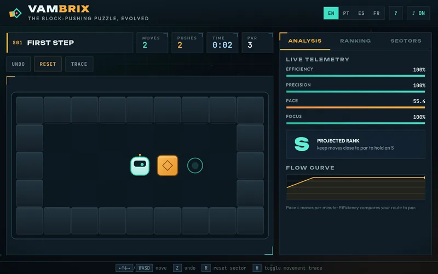
Task: Click the Time readout 0:02
Action: [222, 43]
